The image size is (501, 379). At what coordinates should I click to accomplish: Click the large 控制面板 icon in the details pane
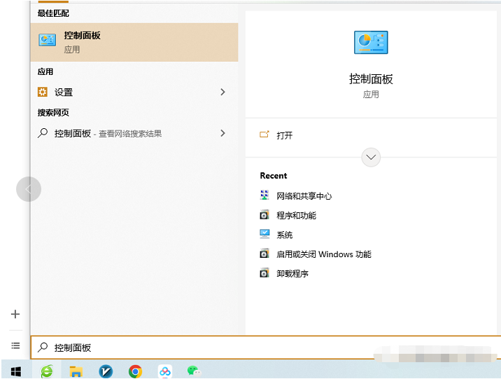371,42
